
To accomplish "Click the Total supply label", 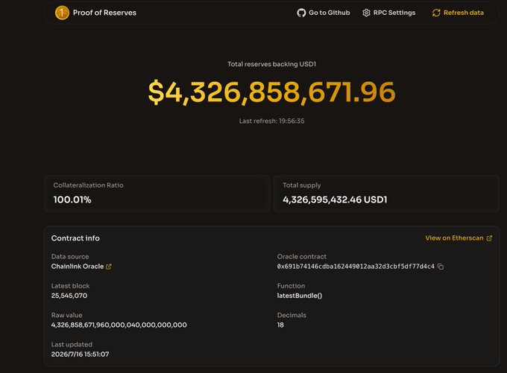I will [302, 185].
